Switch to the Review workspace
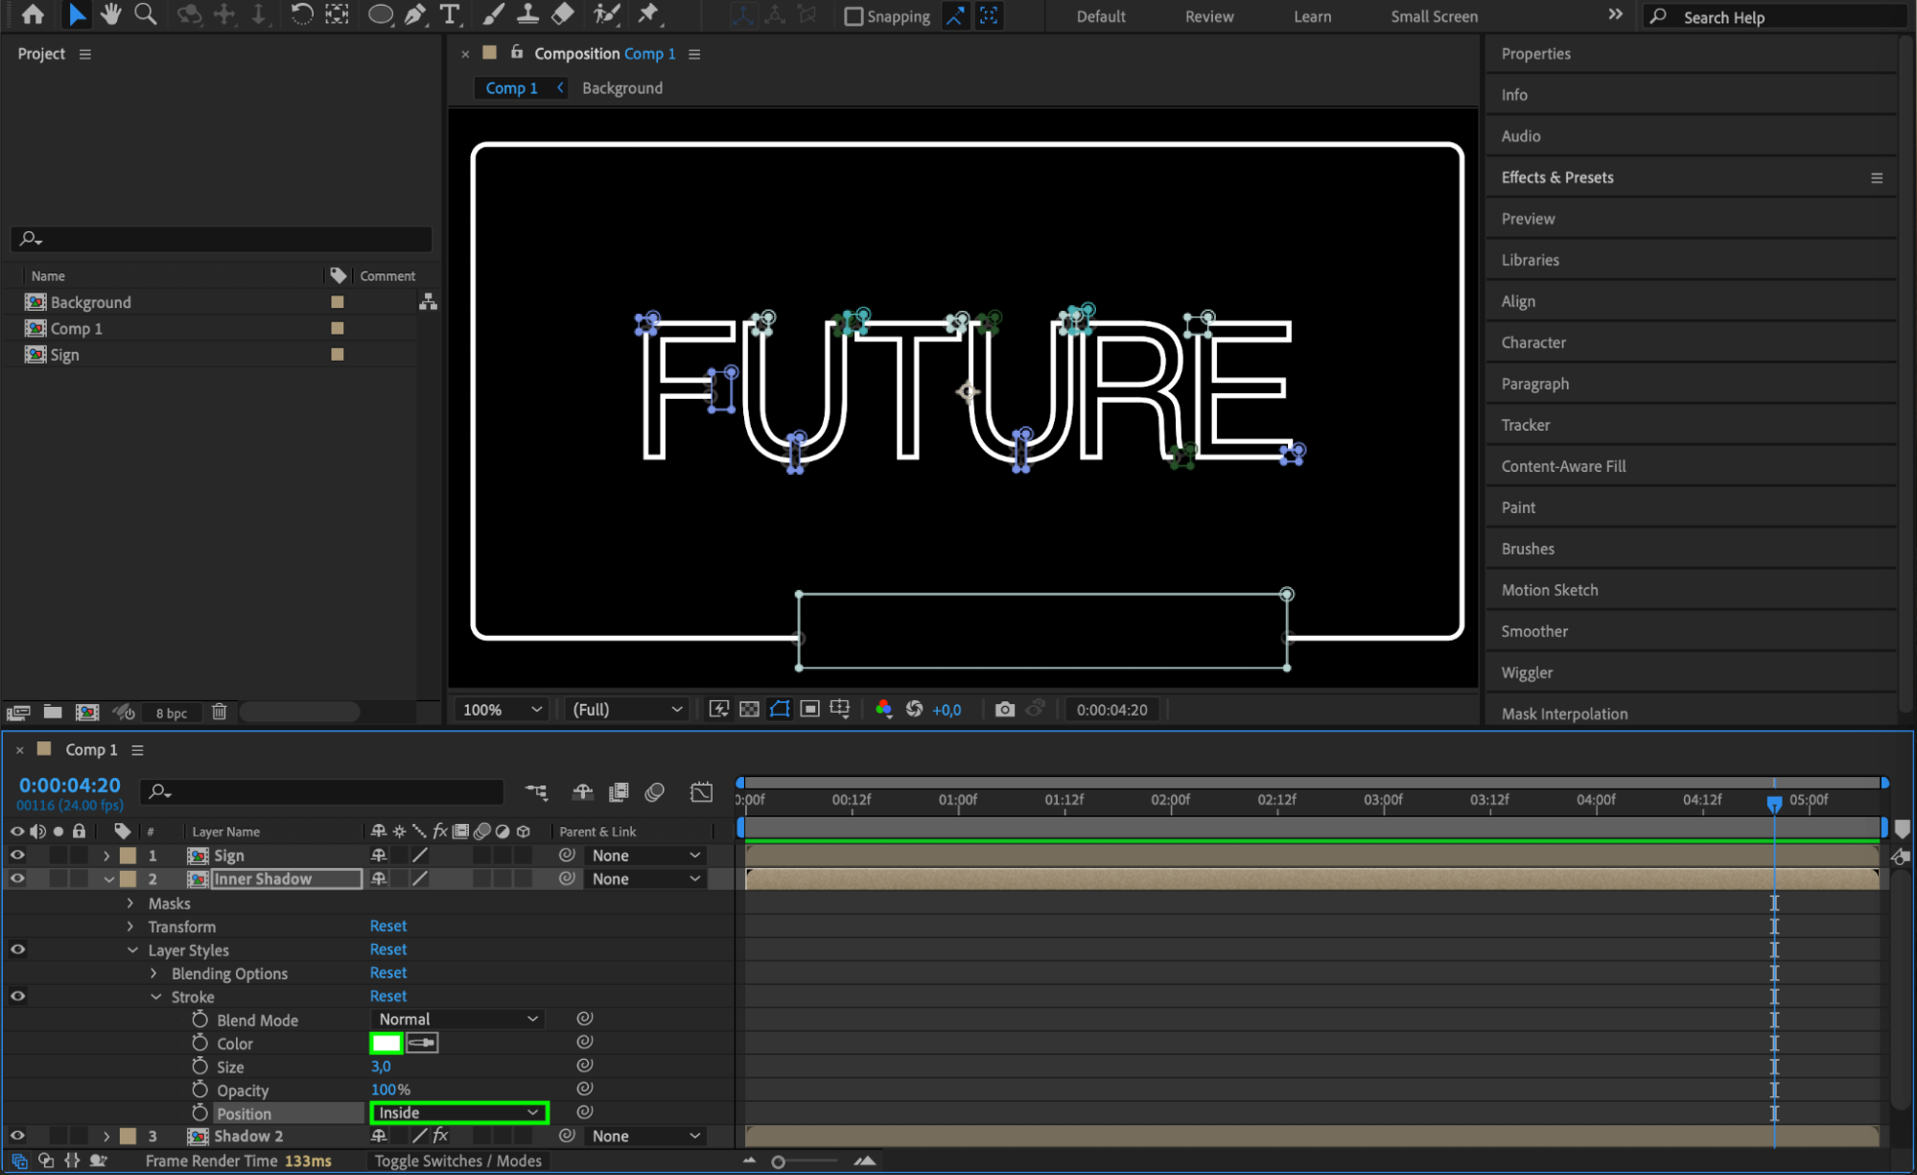This screenshot has height=1175, width=1917. click(x=1209, y=16)
